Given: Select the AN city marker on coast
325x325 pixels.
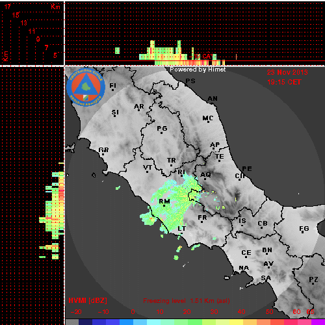Looking at the screenshot, I should tap(213, 103).
